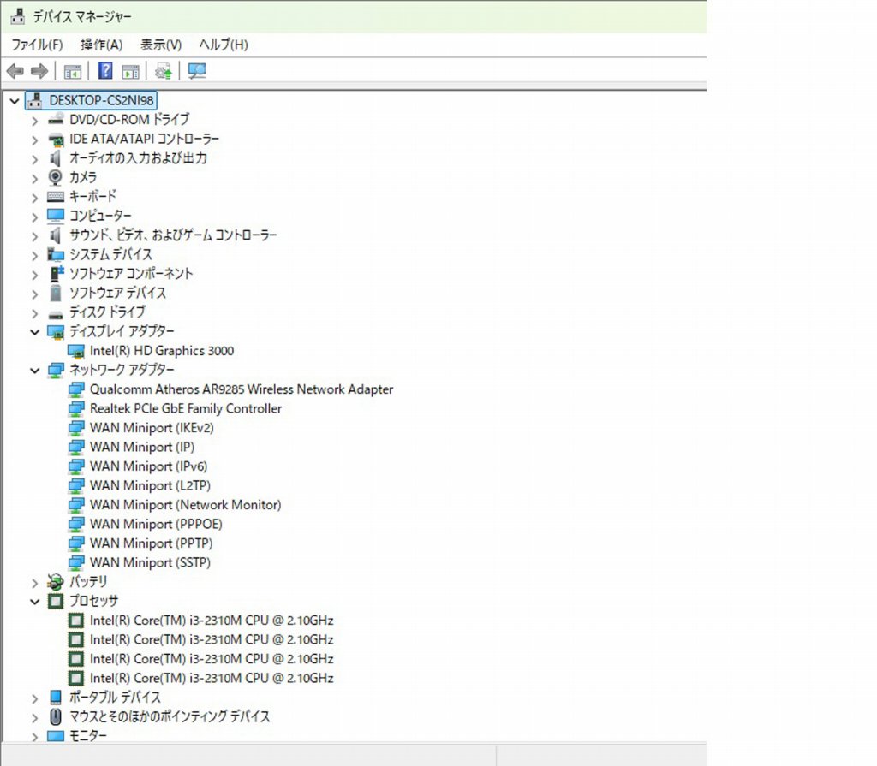877x766 pixels.
Task: Click the blue Help question mark icon
Action: 105,71
